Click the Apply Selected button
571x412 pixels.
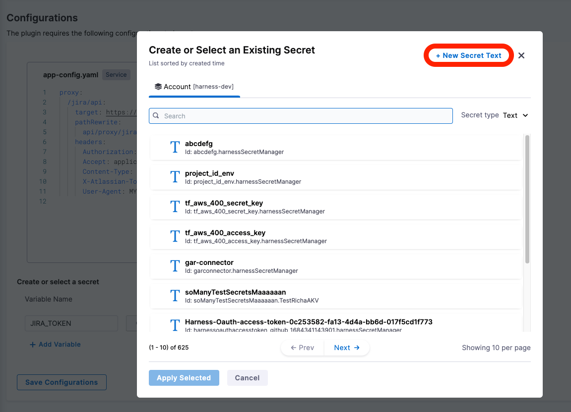pos(184,378)
